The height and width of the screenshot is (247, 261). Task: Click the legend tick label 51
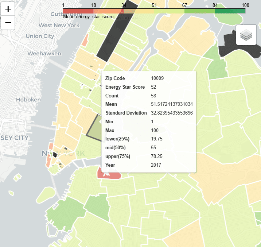tap(154, 5)
